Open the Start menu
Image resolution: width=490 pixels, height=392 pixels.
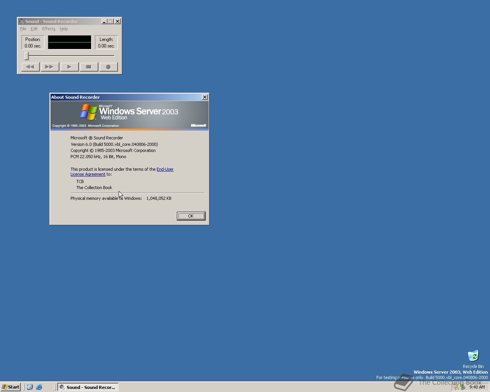pos(11,387)
